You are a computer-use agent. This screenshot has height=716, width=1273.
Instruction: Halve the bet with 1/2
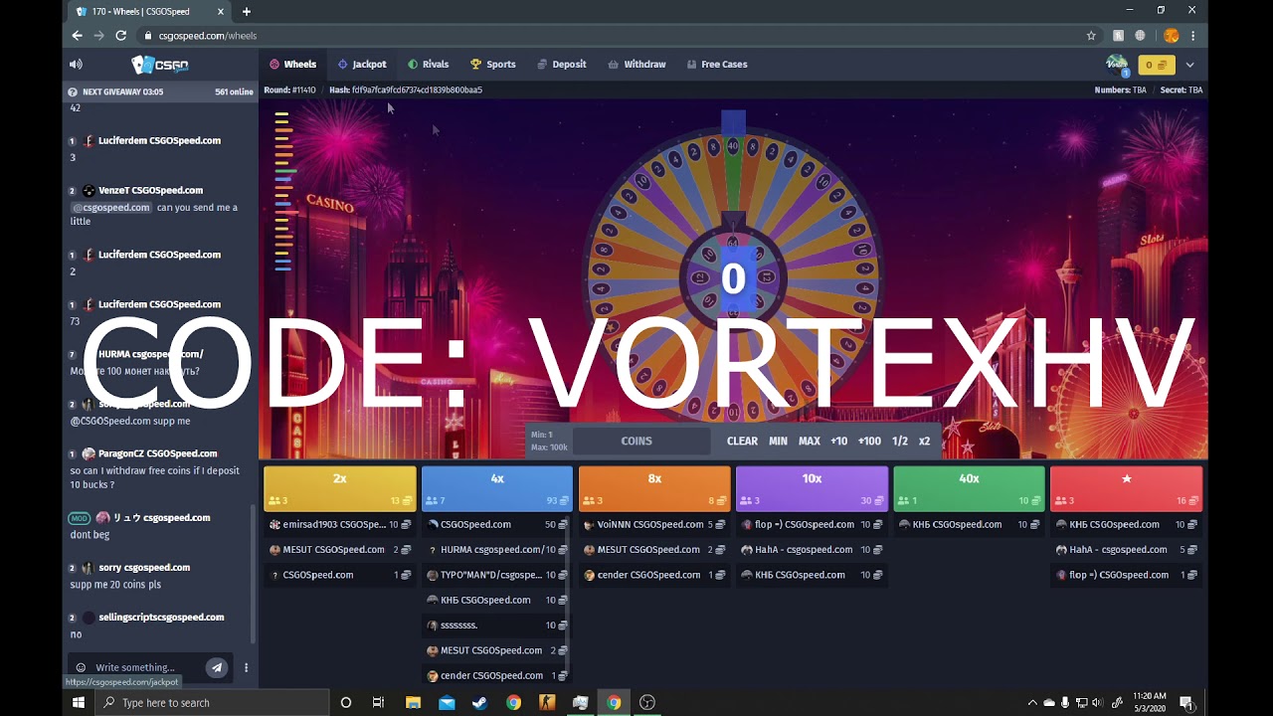click(x=900, y=441)
